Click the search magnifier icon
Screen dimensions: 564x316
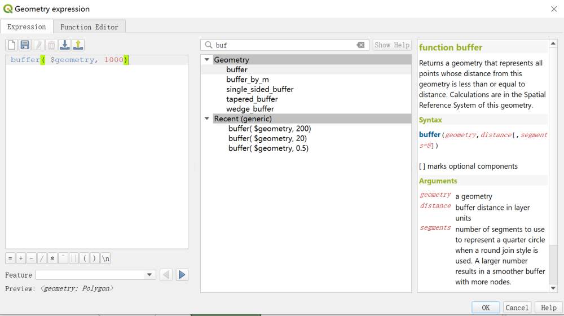point(209,45)
